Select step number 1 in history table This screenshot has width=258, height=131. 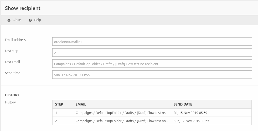[x=56, y=113]
